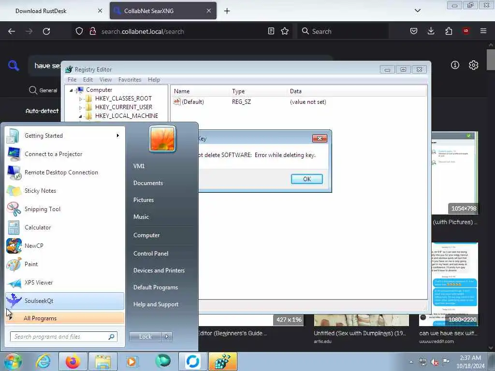The height and width of the screenshot is (371, 495).
Task: Open Internet Explorer from taskbar
Action: point(43,361)
